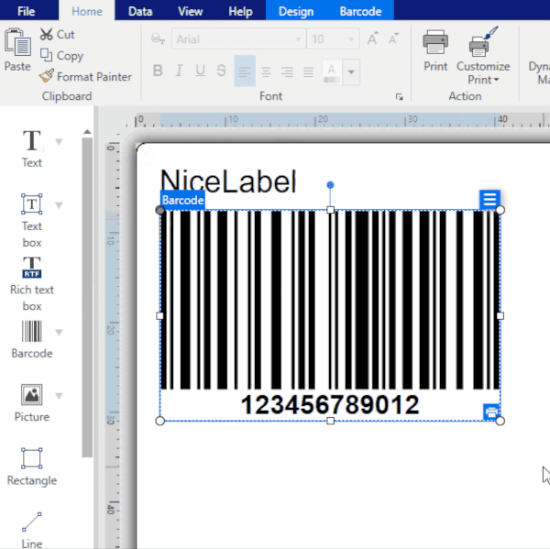This screenshot has width=550, height=549.
Task: Copy the selected object
Action: coord(61,55)
